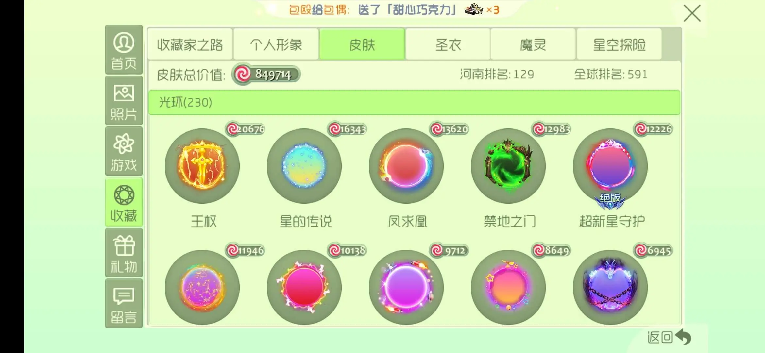Open the 照片 photos sidebar icon
Viewport: 765px width, 353px height.
coord(124,101)
